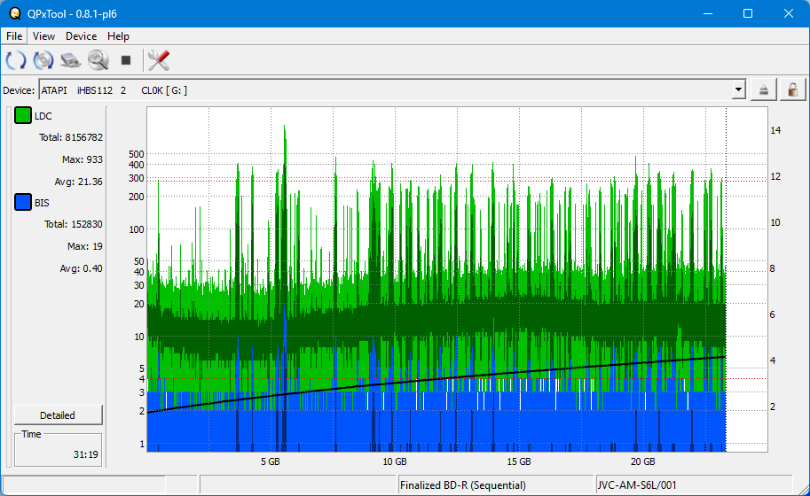Click the drive tray toolbar icon
The width and height of the screenshot is (810, 496).
[71, 60]
